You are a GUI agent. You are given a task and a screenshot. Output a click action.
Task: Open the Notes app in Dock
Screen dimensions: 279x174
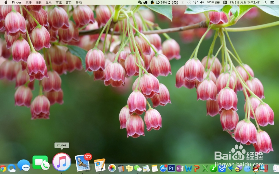(x=155, y=168)
